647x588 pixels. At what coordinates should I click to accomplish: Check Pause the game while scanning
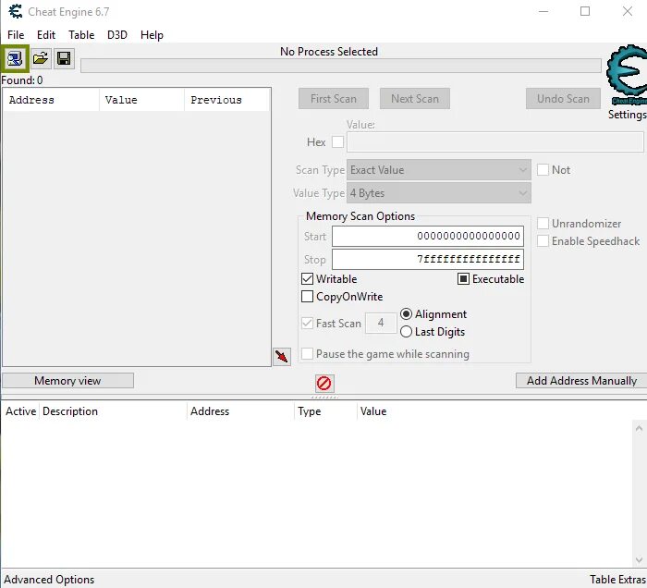coord(307,354)
